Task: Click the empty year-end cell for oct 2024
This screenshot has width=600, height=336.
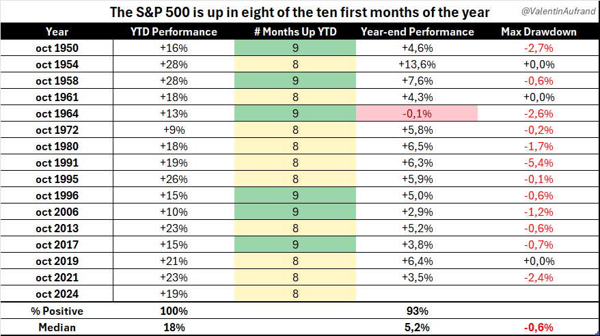Action: [x=417, y=294]
